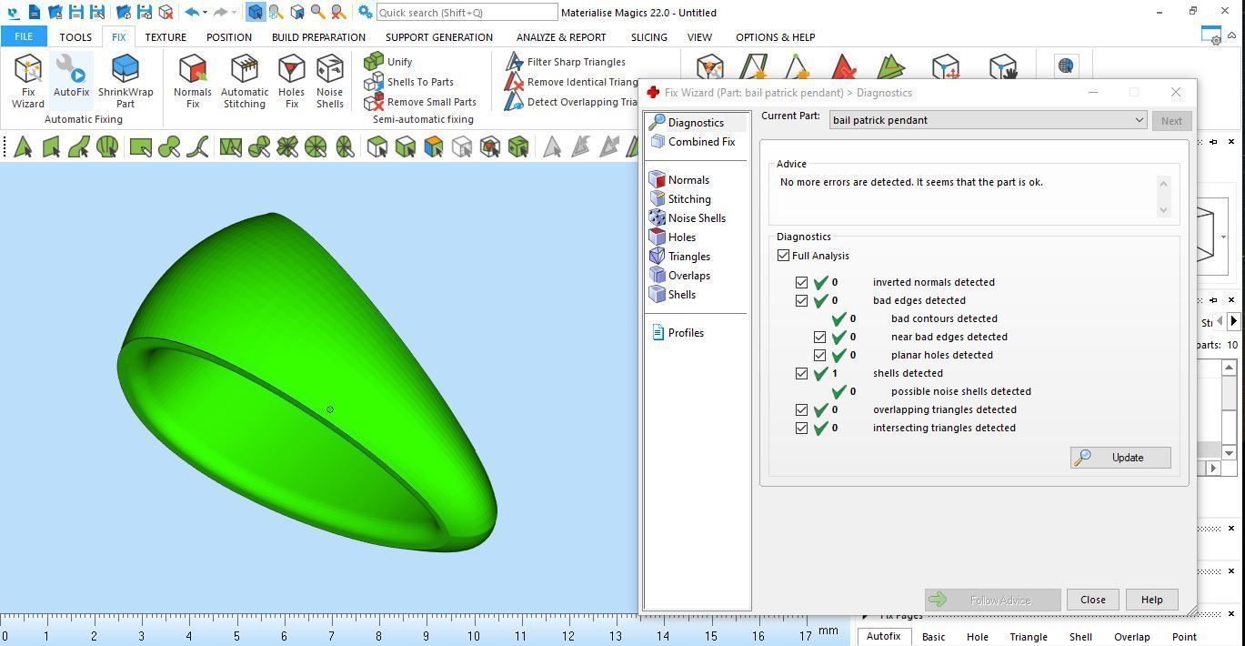Viewport: 1245px width, 646px height.
Task: Select the Mark Surface tool
Action: (79, 146)
